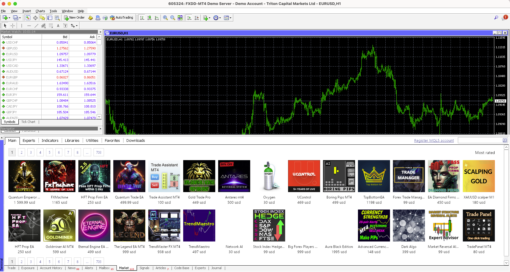Open the indicators list dropdown
Screen dimensions: 510x272
207,18
